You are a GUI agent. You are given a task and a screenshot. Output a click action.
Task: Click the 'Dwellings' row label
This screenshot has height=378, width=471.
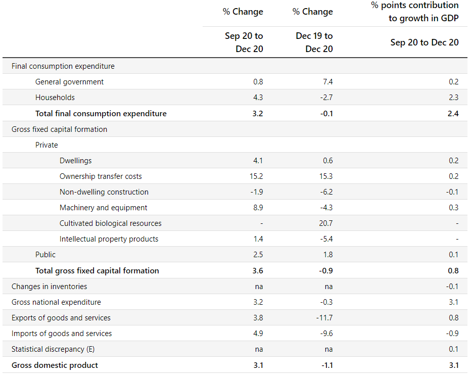75,161
